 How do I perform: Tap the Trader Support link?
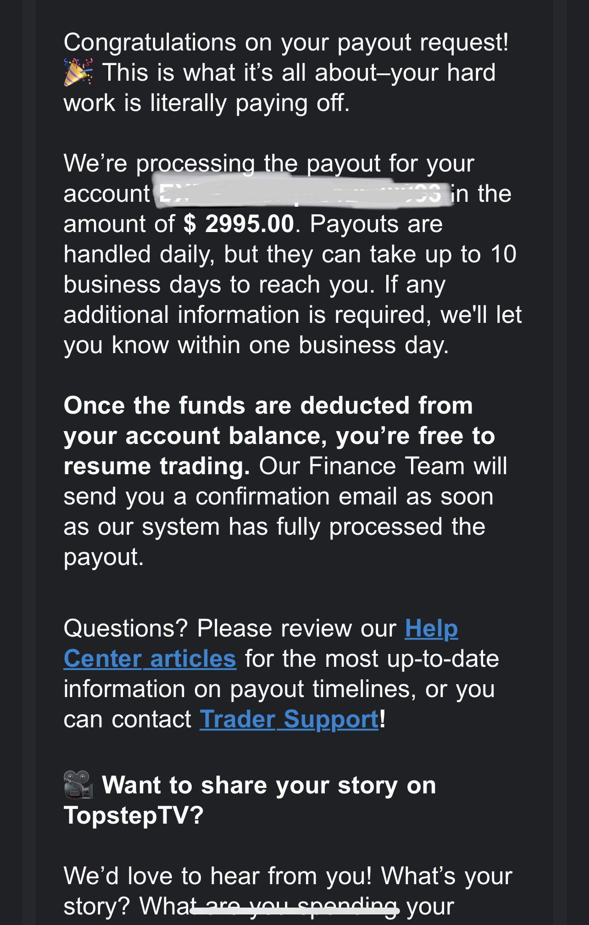click(x=289, y=719)
